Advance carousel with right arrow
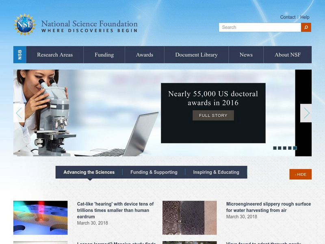The height and width of the screenshot is (244, 325). click(x=306, y=113)
